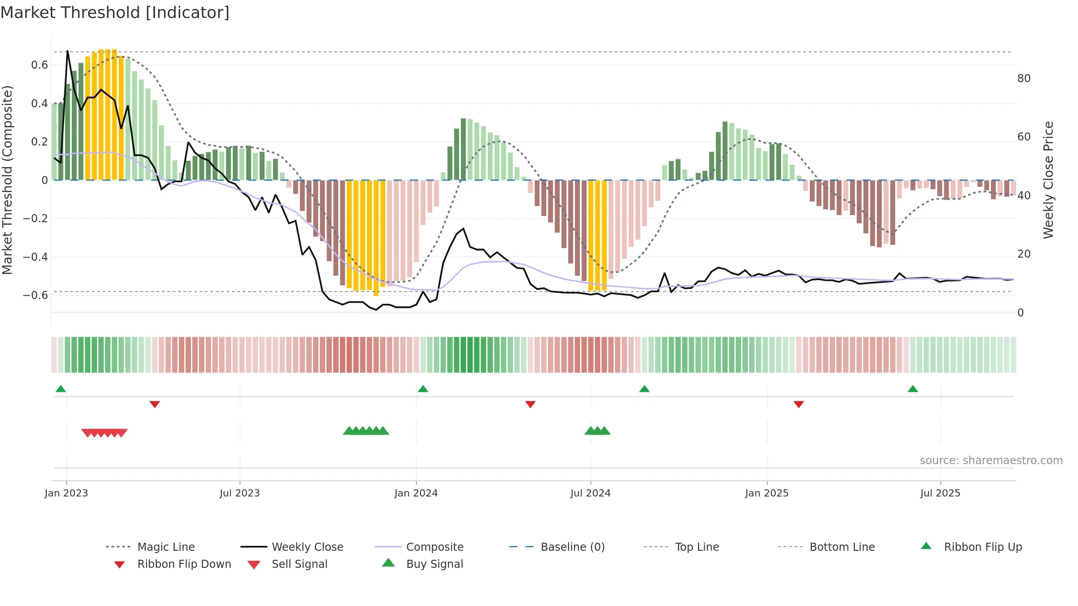Toggle the Weekly Close legend entry

point(292,547)
